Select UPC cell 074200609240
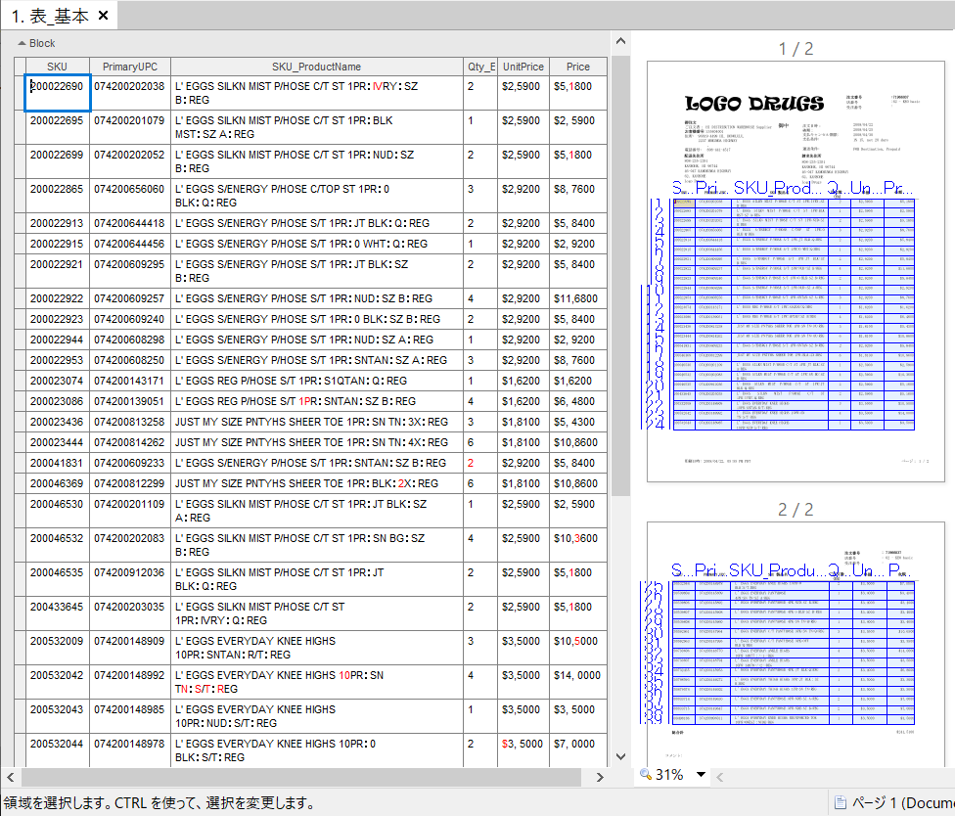The width and height of the screenshot is (955, 816). point(130,319)
